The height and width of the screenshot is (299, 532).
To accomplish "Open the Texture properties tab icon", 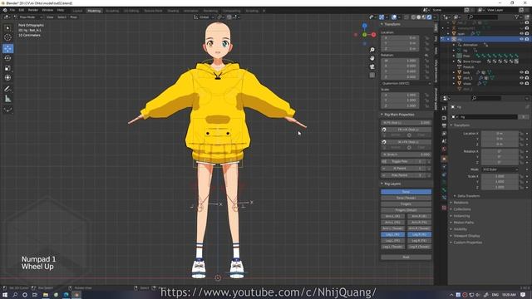I will [x=444, y=208].
